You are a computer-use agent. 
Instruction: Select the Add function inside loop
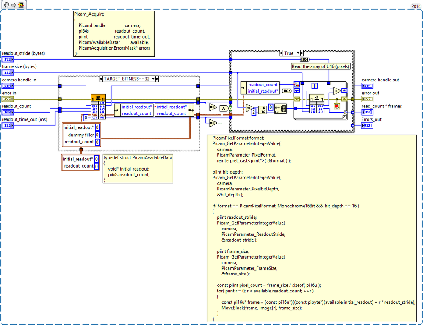(337, 91)
